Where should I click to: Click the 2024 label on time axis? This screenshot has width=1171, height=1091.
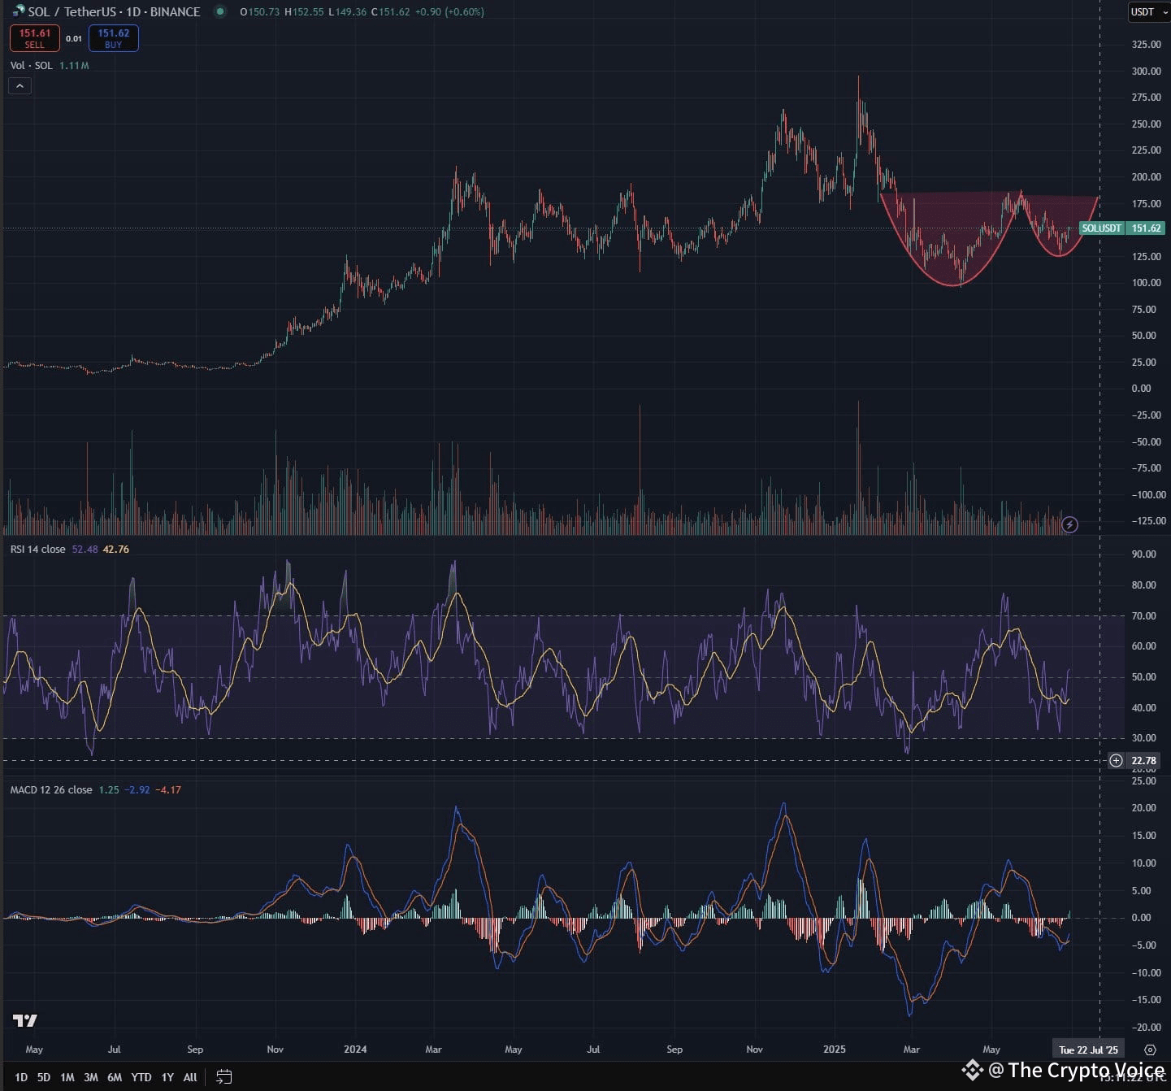tap(355, 1050)
